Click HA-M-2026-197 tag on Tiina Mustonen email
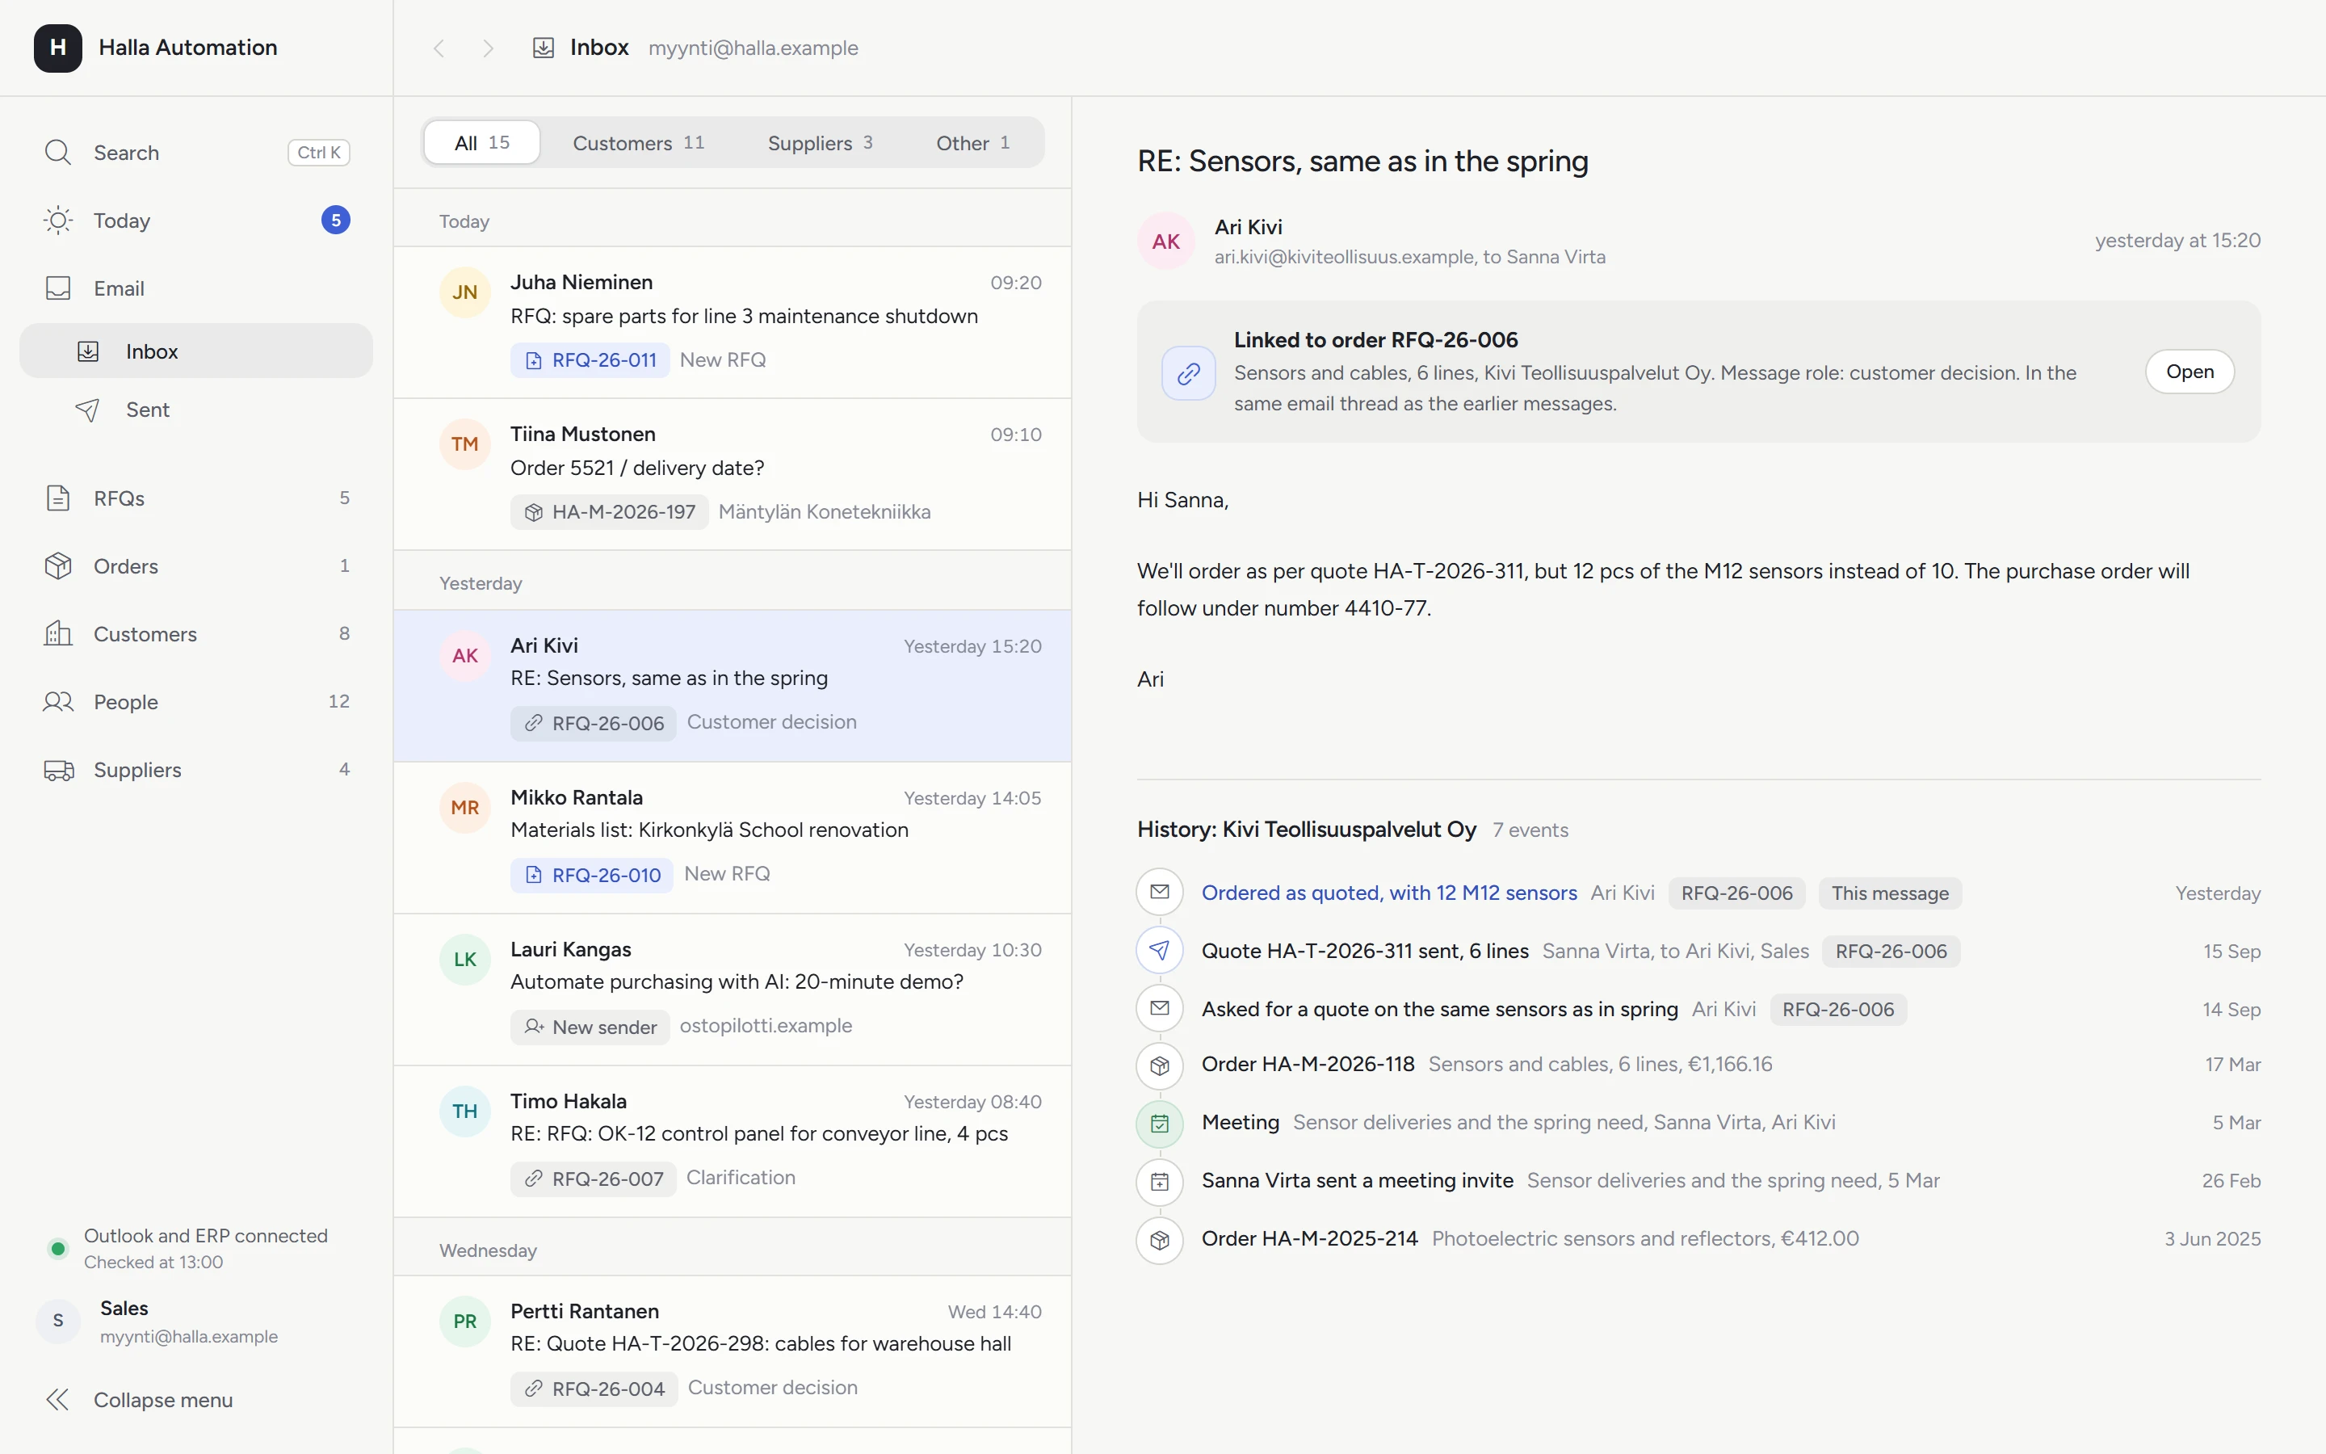 [x=610, y=511]
